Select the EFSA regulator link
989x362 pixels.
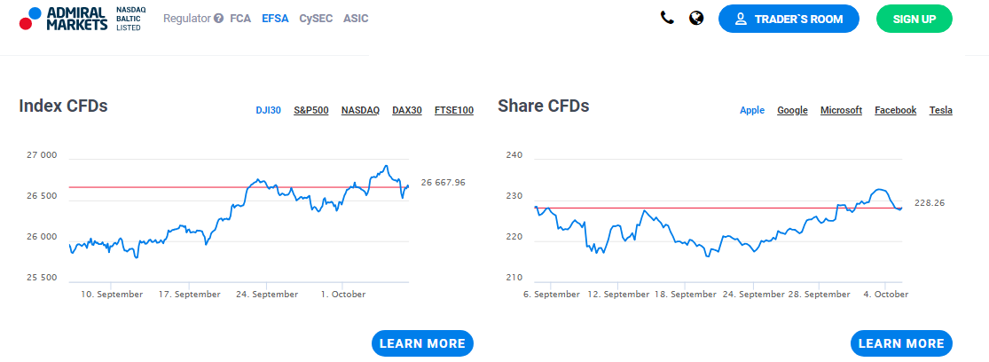point(275,19)
